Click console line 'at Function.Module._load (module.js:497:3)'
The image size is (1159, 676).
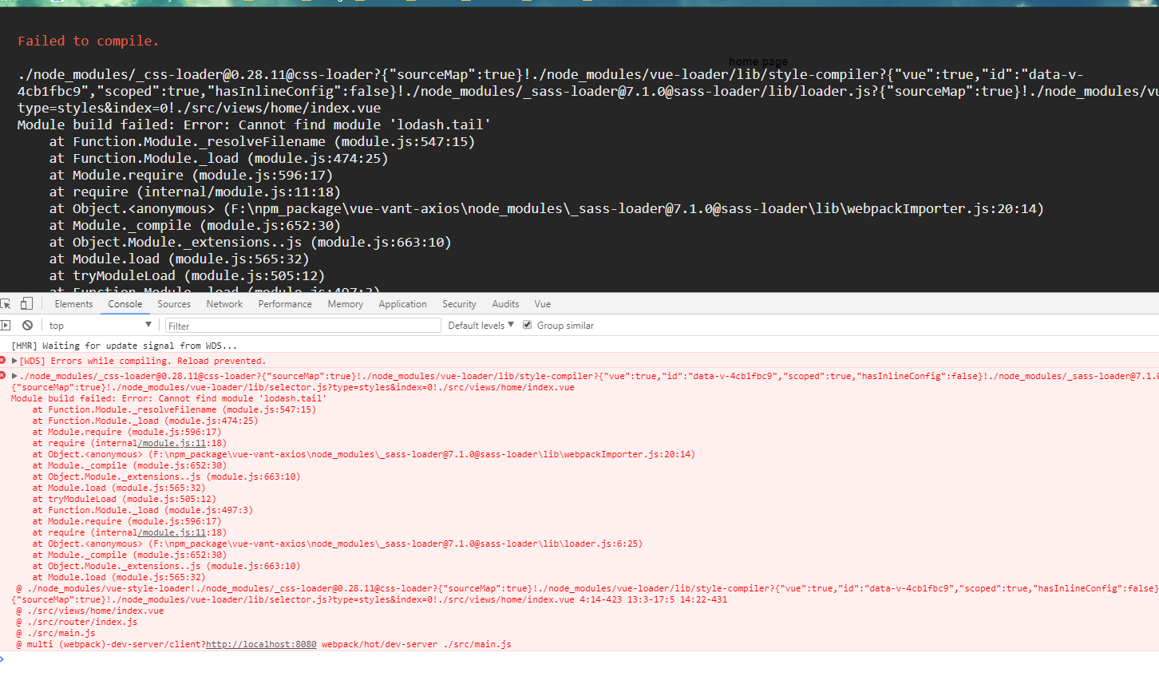pos(142,510)
